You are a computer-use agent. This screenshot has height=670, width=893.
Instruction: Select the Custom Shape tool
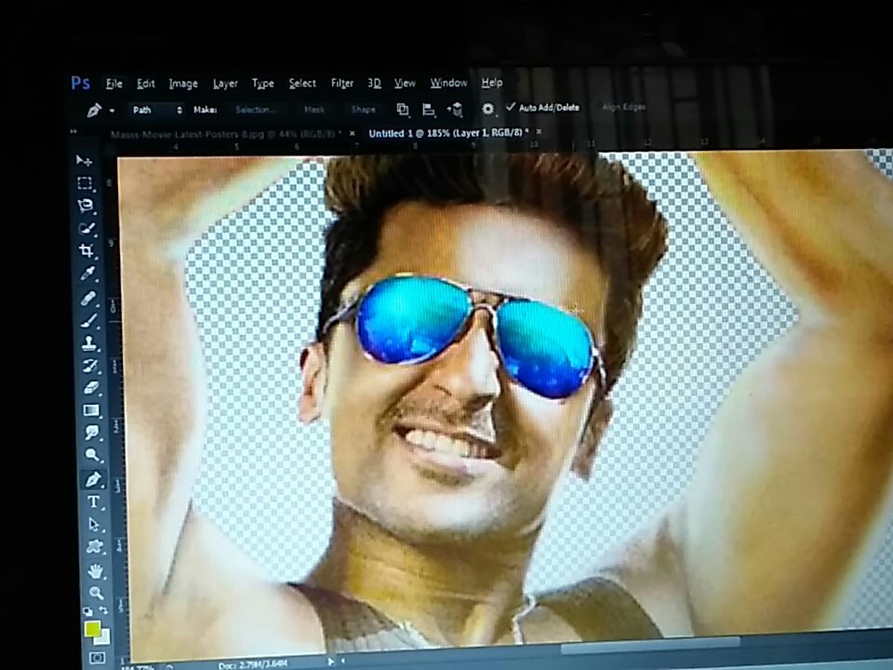coord(95,547)
